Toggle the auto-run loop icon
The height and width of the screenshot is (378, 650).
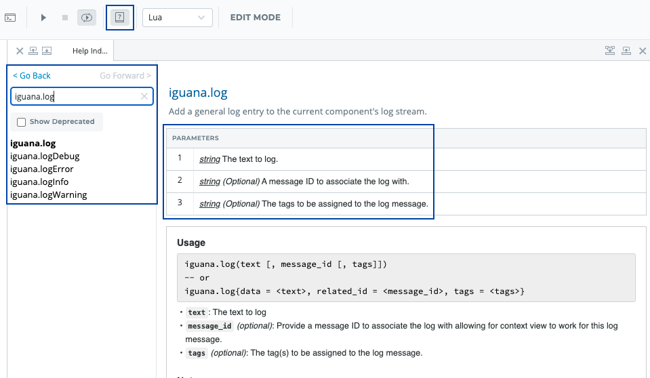coord(86,18)
